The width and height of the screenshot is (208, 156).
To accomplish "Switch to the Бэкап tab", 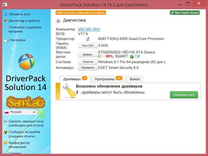I will click(135, 79).
